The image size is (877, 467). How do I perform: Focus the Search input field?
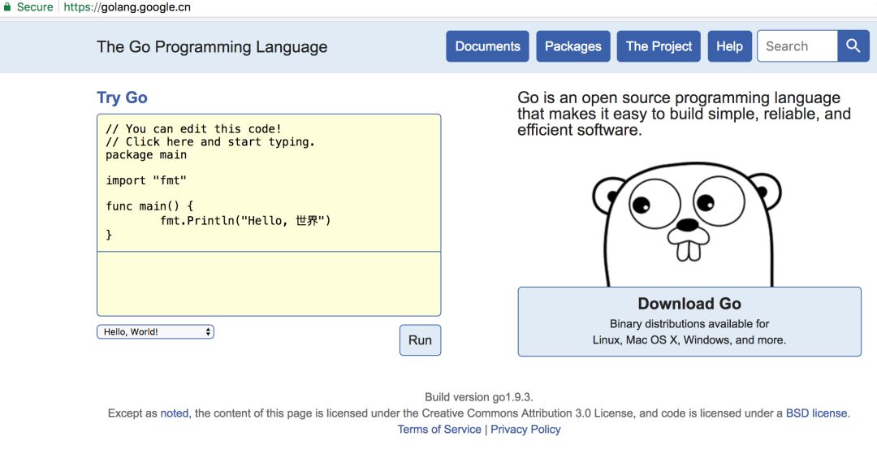click(x=797, y=45)
